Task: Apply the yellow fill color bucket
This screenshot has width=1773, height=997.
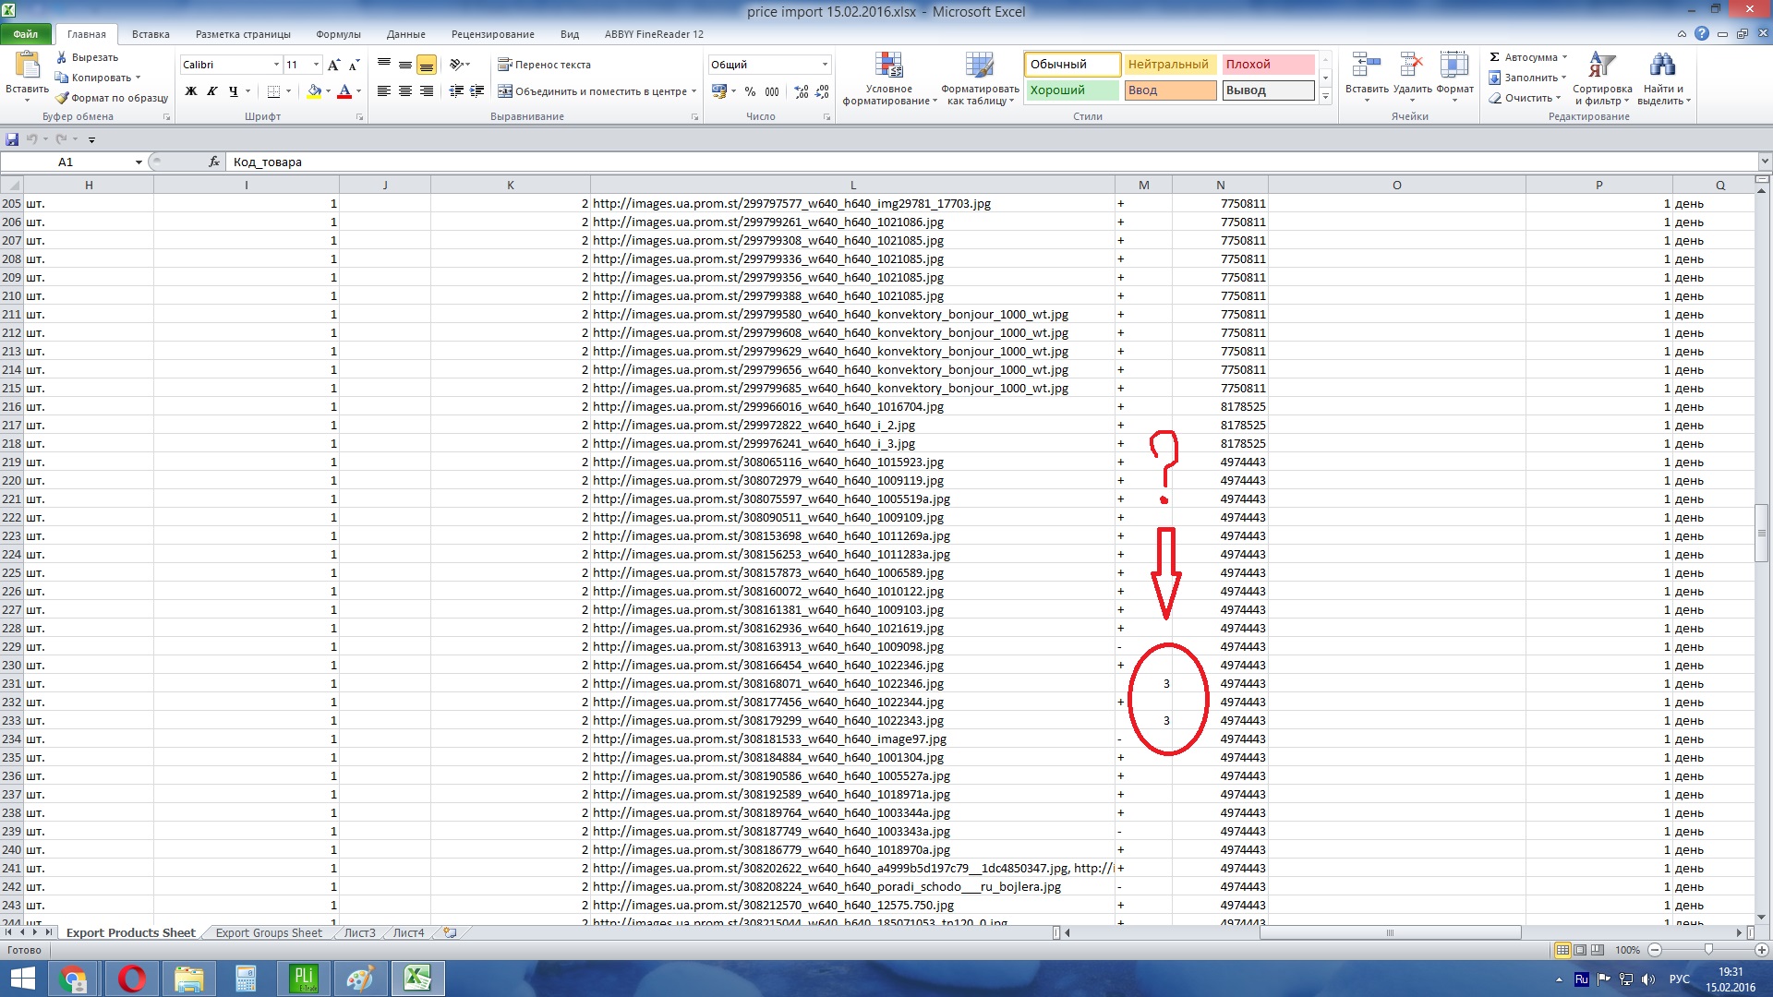Action: pyautogui.click(x=314, y=91)
